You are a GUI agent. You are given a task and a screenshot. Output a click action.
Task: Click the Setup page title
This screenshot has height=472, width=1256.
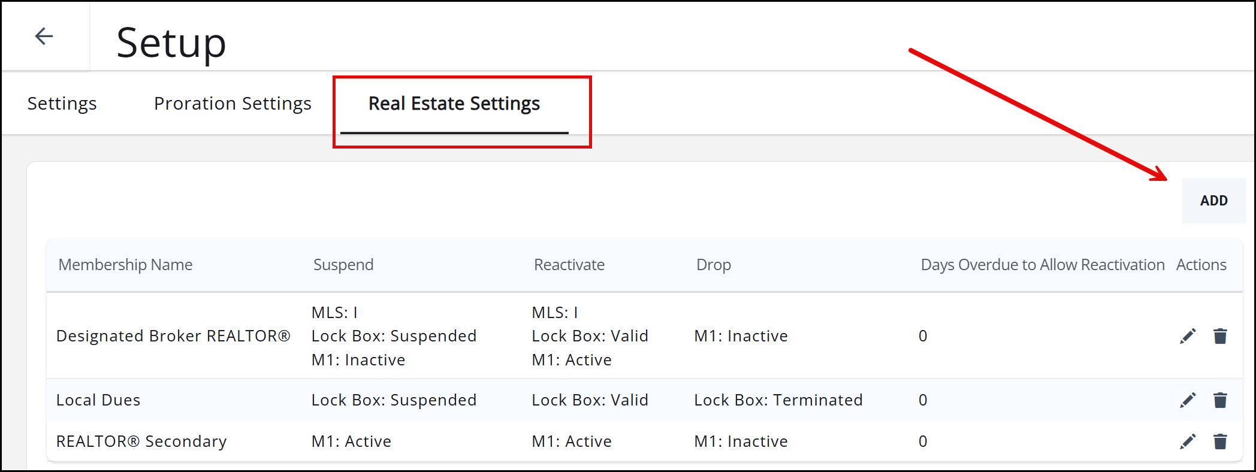click(171, 43)
